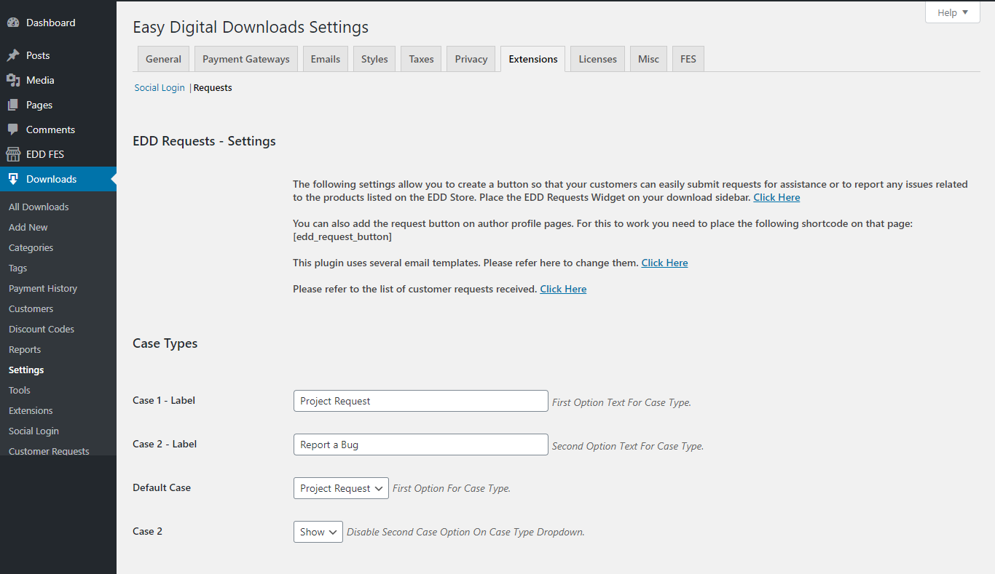Go to Discount Codes in sidebar
This screenshot has width=995, height=574.
click(42, 329)
